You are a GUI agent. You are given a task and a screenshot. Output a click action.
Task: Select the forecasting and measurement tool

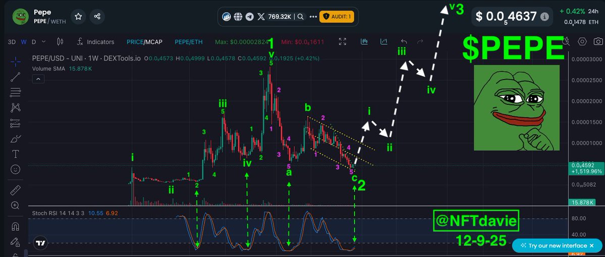16,123
